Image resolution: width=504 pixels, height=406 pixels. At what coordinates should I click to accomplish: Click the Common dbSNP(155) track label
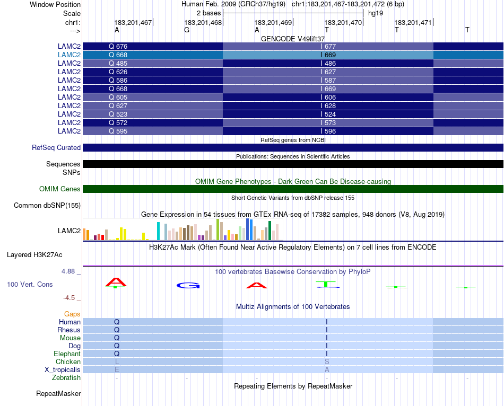tap(47, 205)
